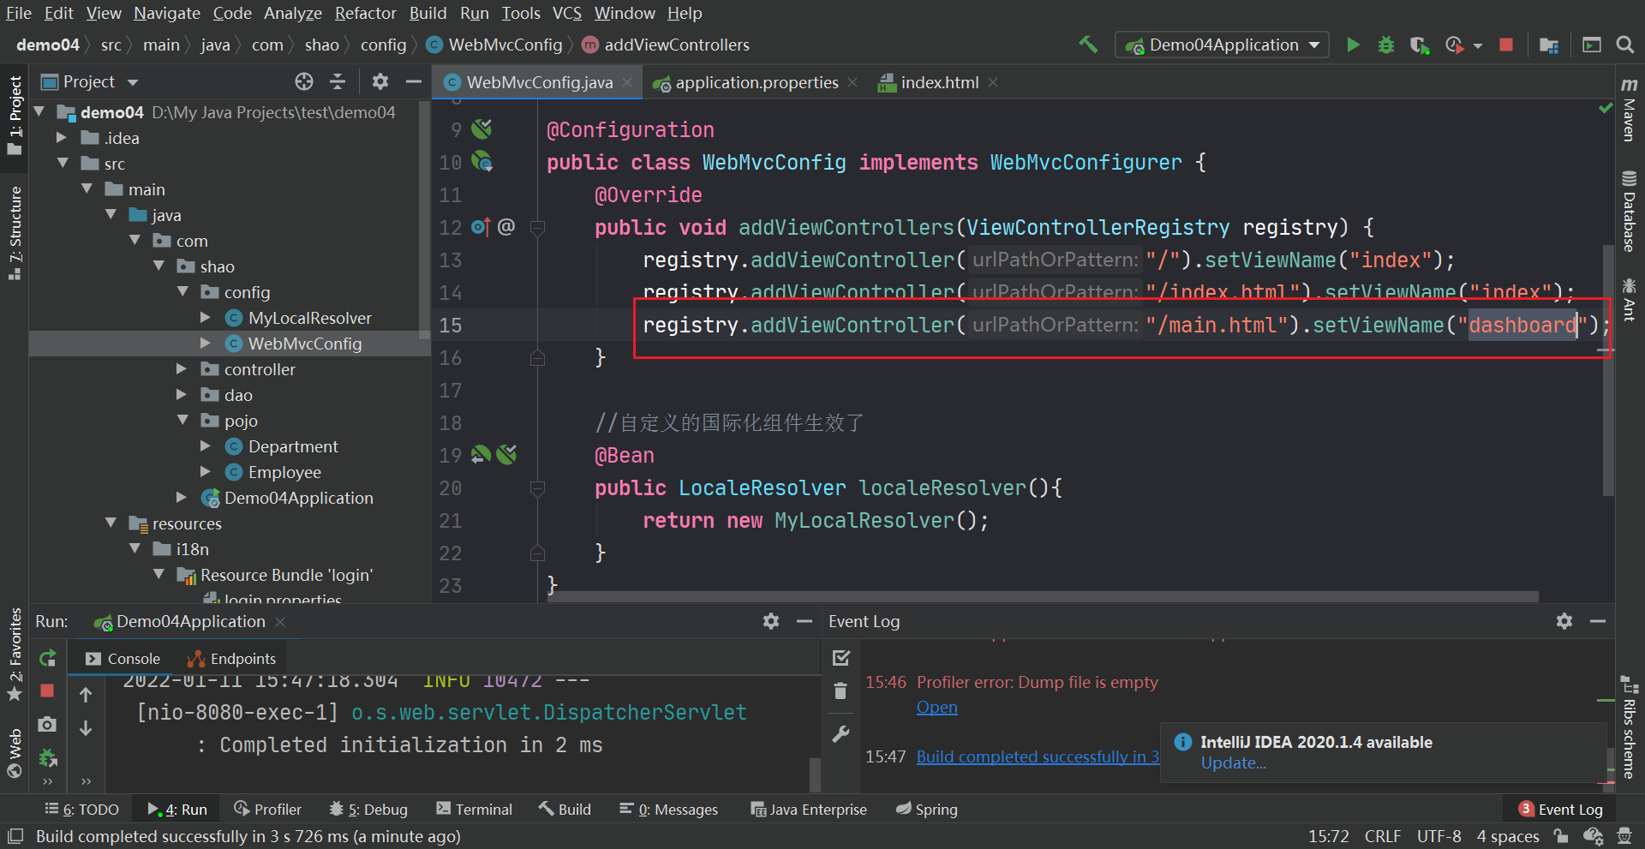Open the 6: TODO tool window
Image resolution: width=1645 pixels, height=849 pixels.
click(x=82, y=809)
